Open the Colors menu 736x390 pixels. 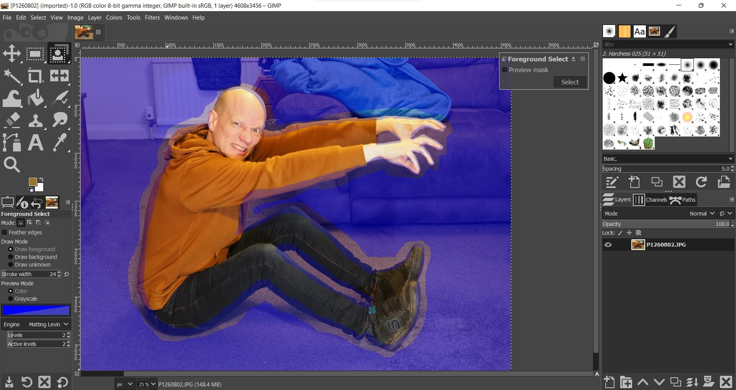114,18
